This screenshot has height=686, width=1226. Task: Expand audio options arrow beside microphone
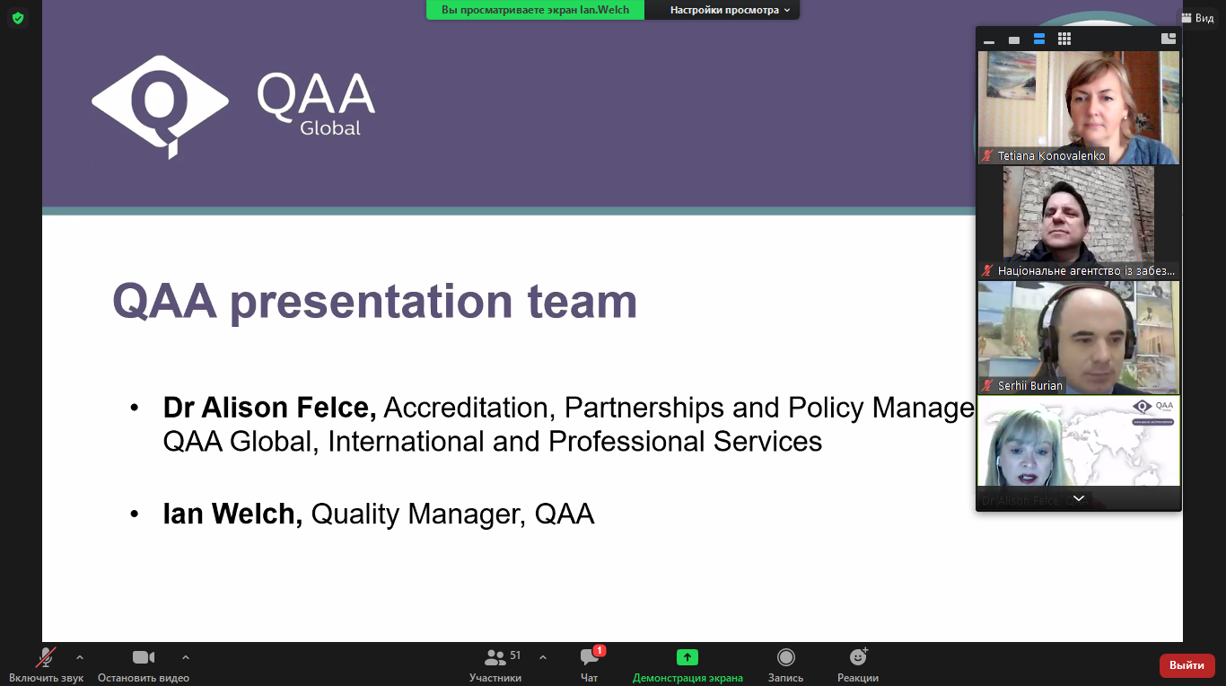tap(80, 657)
